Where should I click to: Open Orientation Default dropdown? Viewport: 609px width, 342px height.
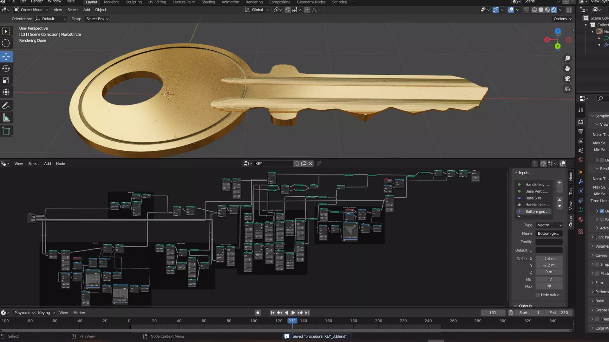pos(51,19)
